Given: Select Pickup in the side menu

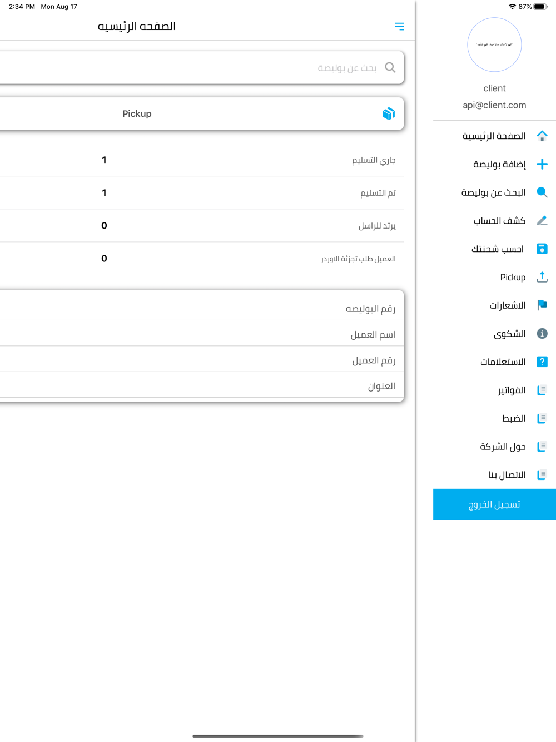Looking at the screenshot, I should [x=495, y=277].
